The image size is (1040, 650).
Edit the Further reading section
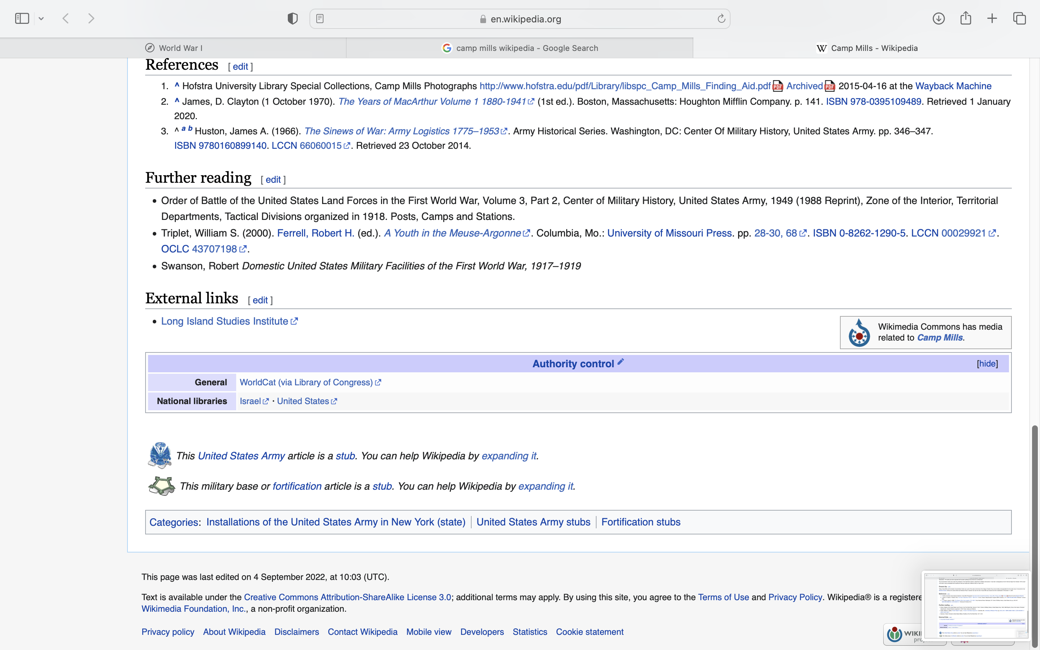(x=273, y=180)
